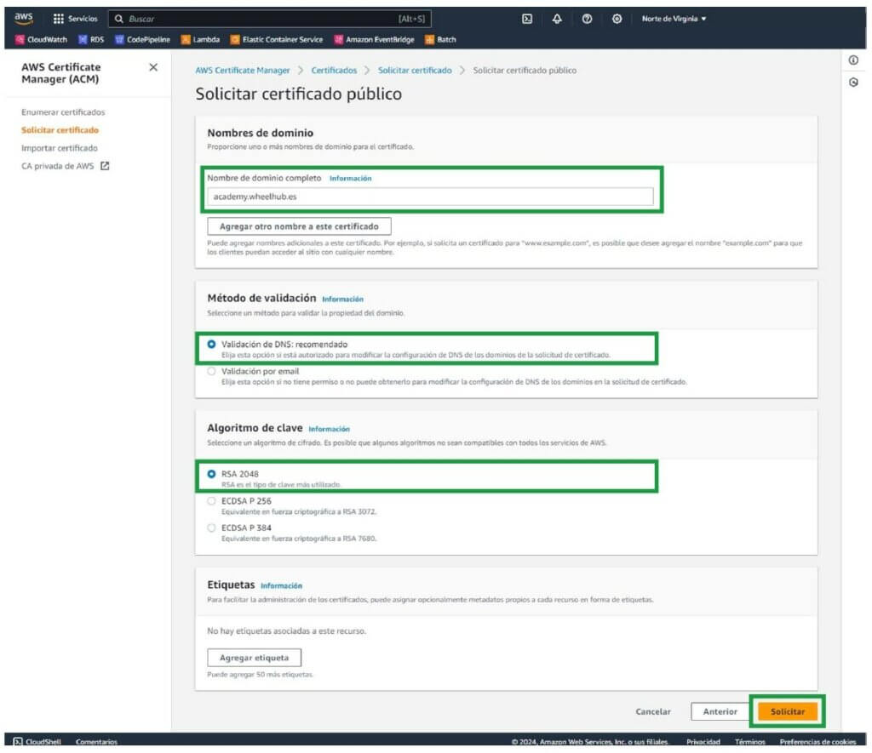Select ECDSA P 256 key algorithm
This screenshot has height=753, width=872.
coord(212,501)
